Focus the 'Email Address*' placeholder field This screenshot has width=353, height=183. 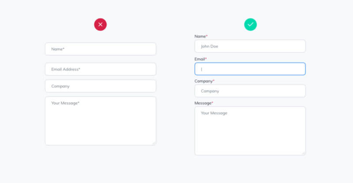(x=101, y=69)
